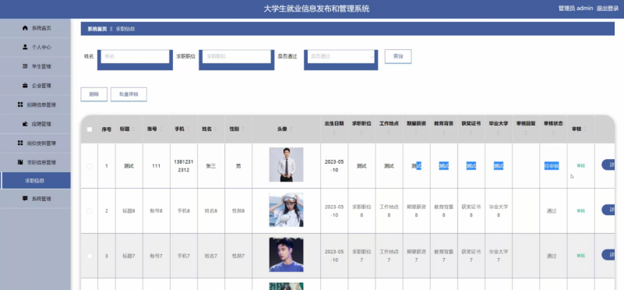Open the 是否通过 dropdown filter
The image size is (624, 290).
click(340, 57)
